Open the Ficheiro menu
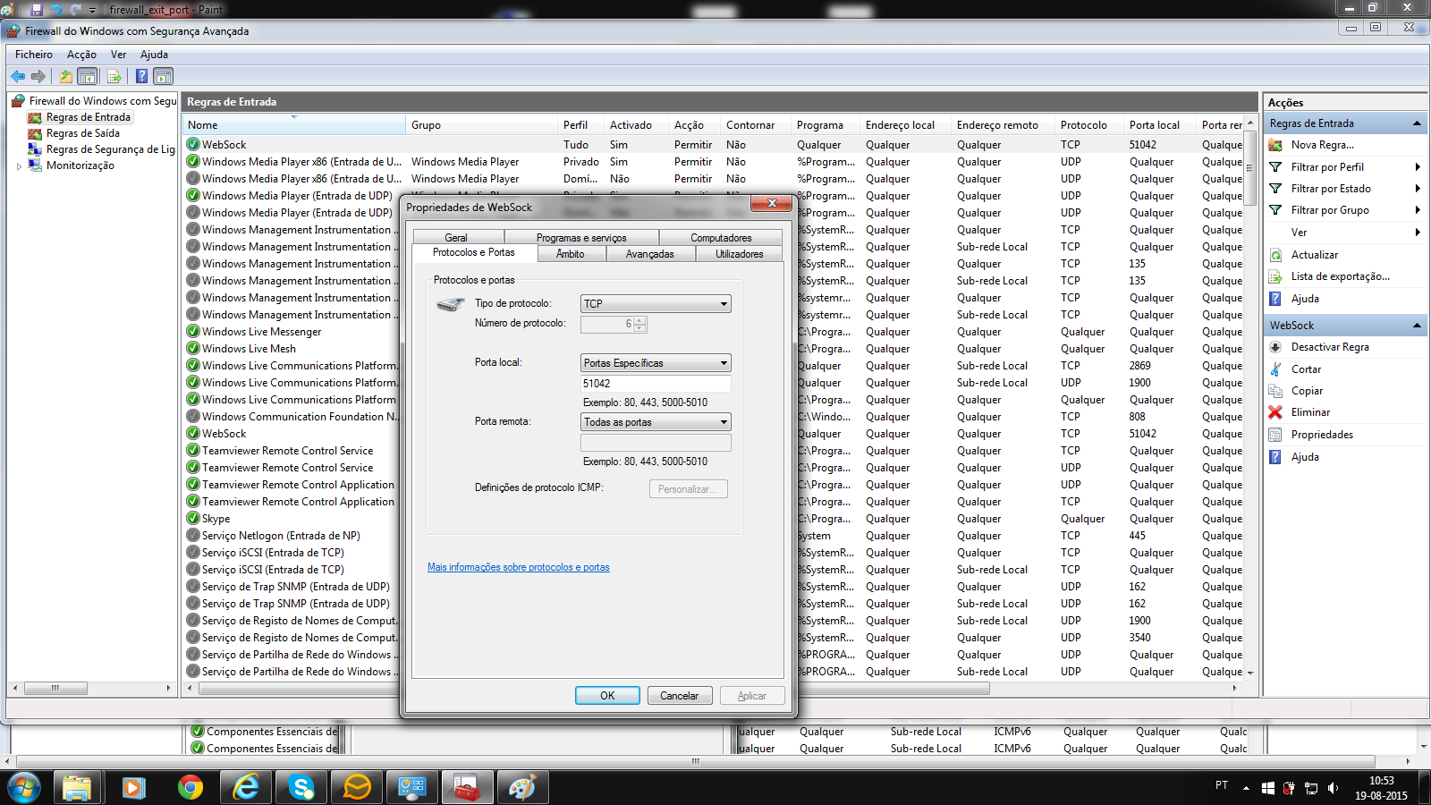 34,55
